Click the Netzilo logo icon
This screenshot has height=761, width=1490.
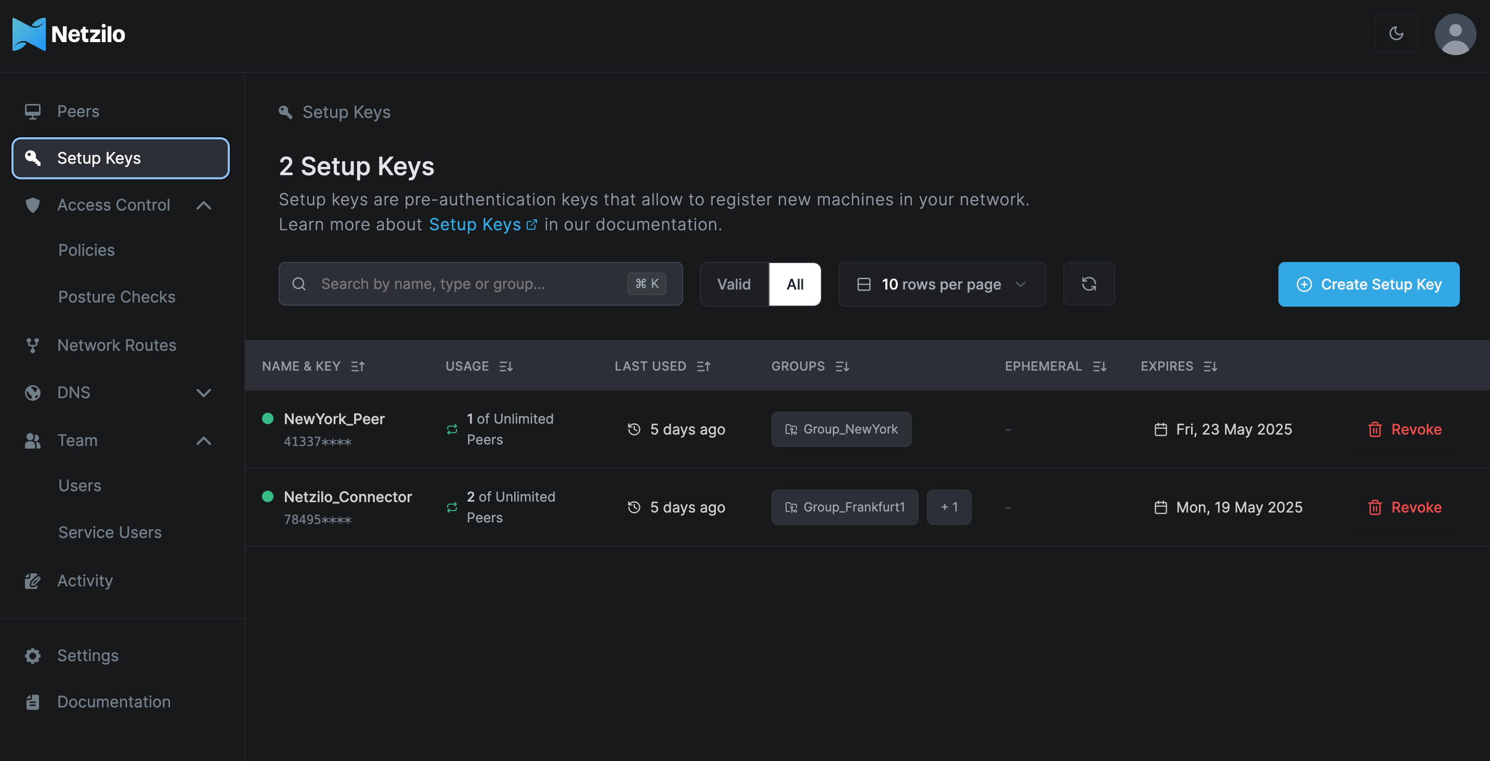(29, 34)
